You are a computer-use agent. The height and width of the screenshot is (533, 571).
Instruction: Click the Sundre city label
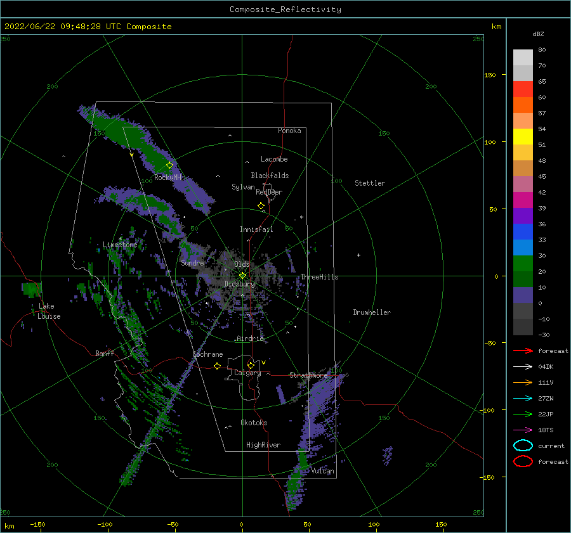(192, 262)
